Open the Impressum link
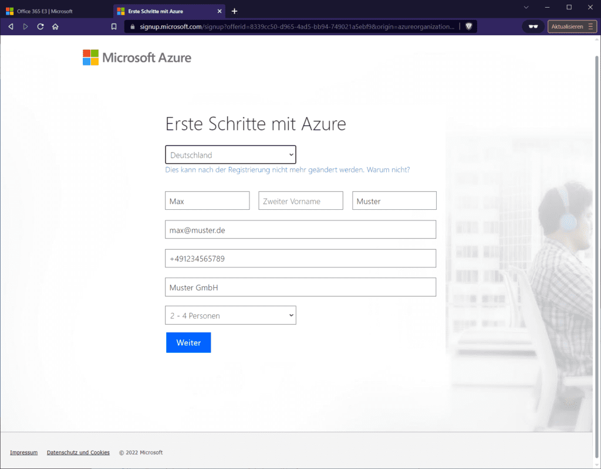The height and width of the screenshot is (469, 601). [x=23, y=453]
